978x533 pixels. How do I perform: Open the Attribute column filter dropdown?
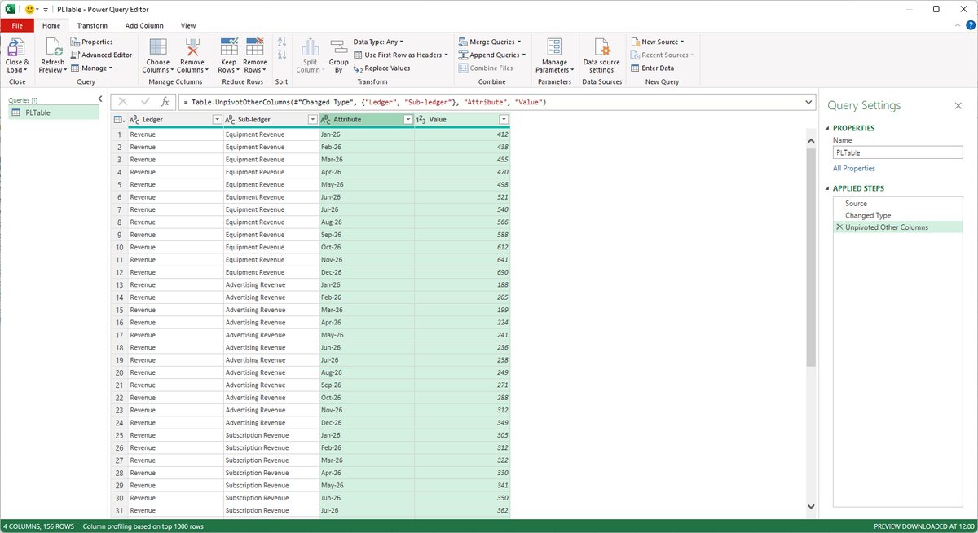tap(407, 120)
